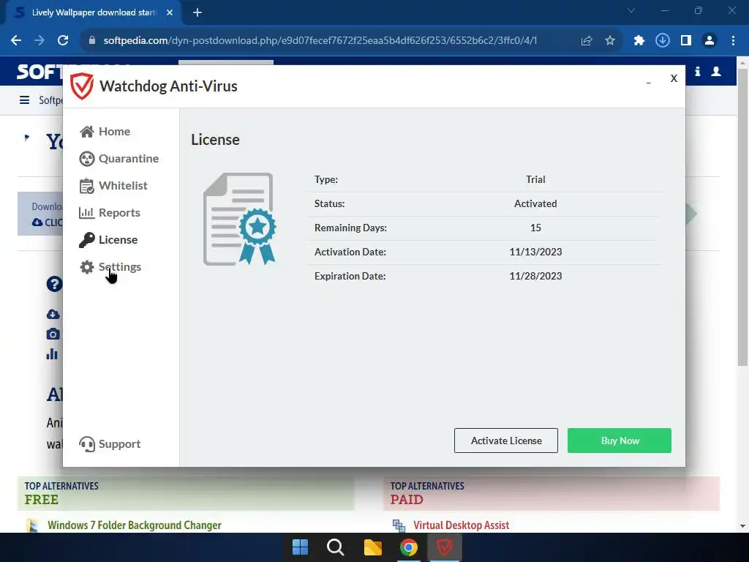Screen dimensions: 749x562
Task: Close the Watchdog Anti-Virus window
Action: [x=674, y=78]
